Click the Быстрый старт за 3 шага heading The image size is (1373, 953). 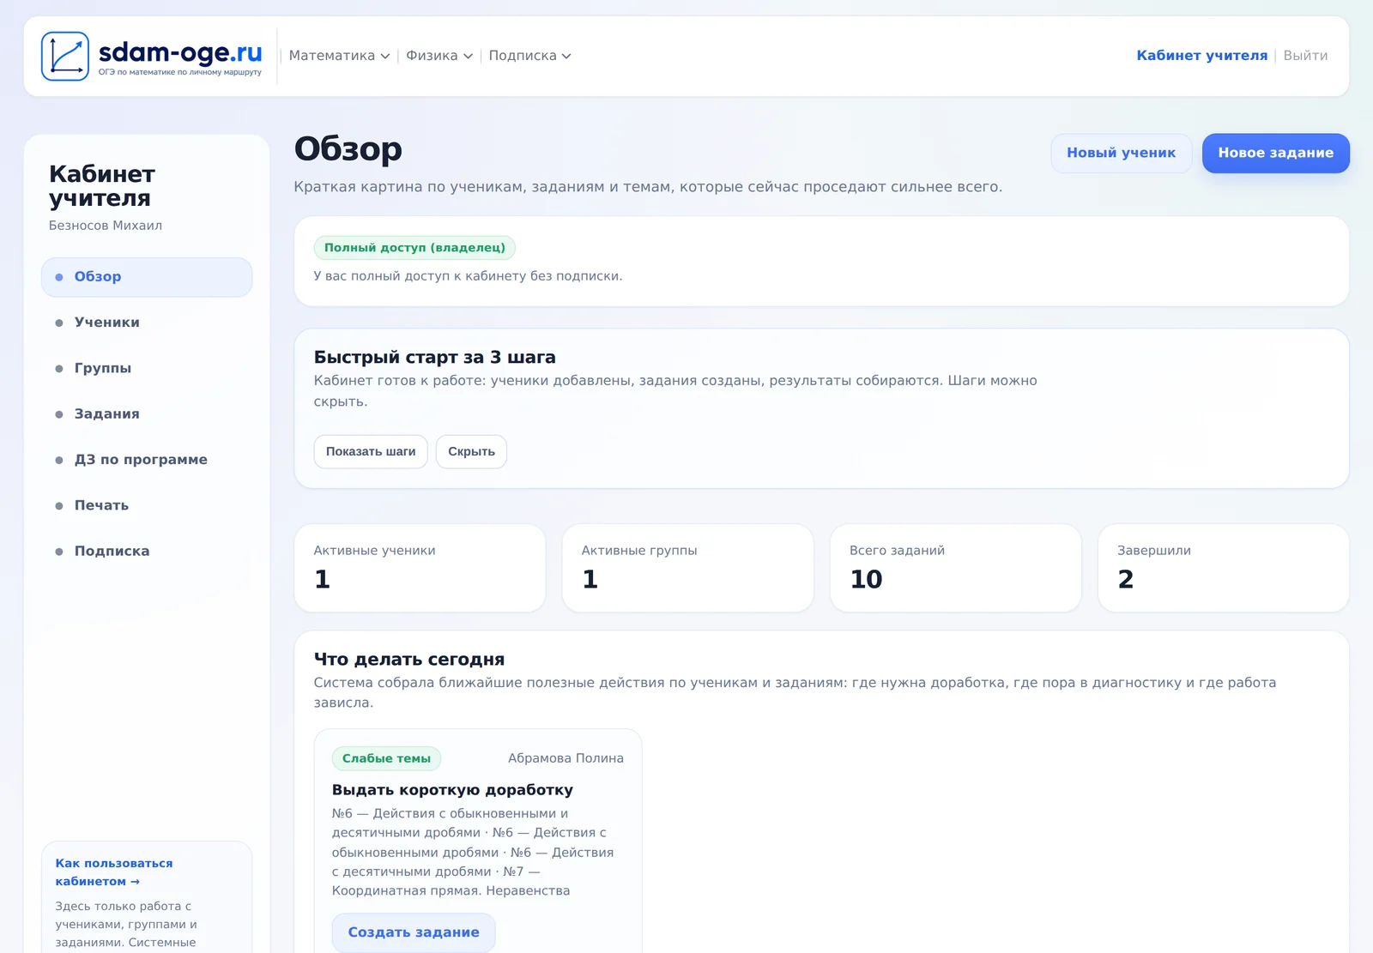coord(434,357)
